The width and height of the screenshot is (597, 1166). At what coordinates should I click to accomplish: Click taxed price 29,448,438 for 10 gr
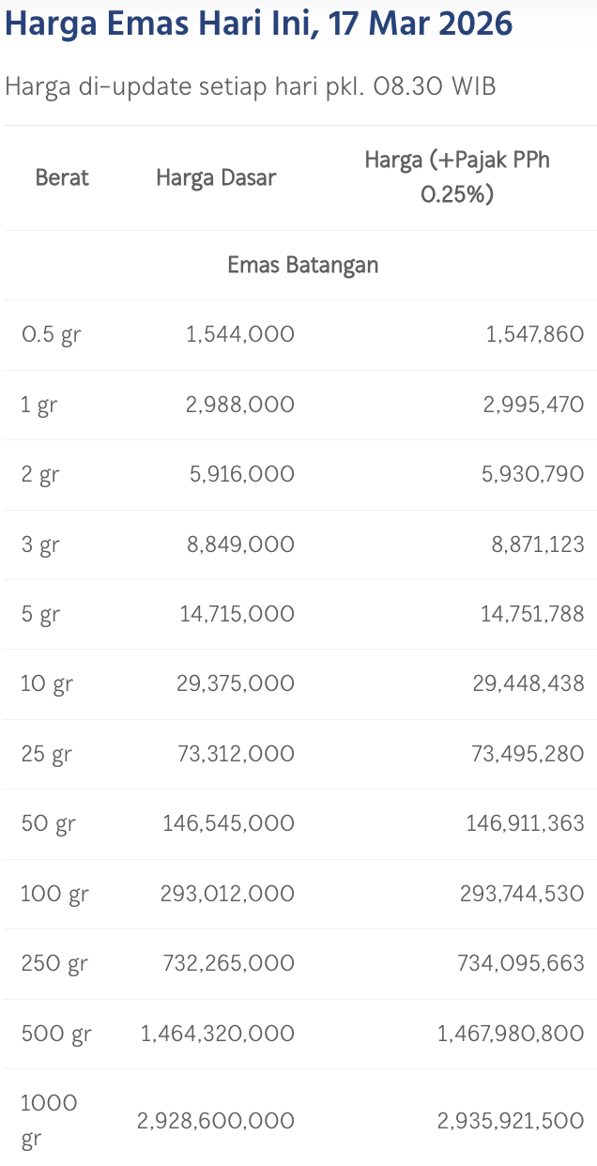click(528, 683)
